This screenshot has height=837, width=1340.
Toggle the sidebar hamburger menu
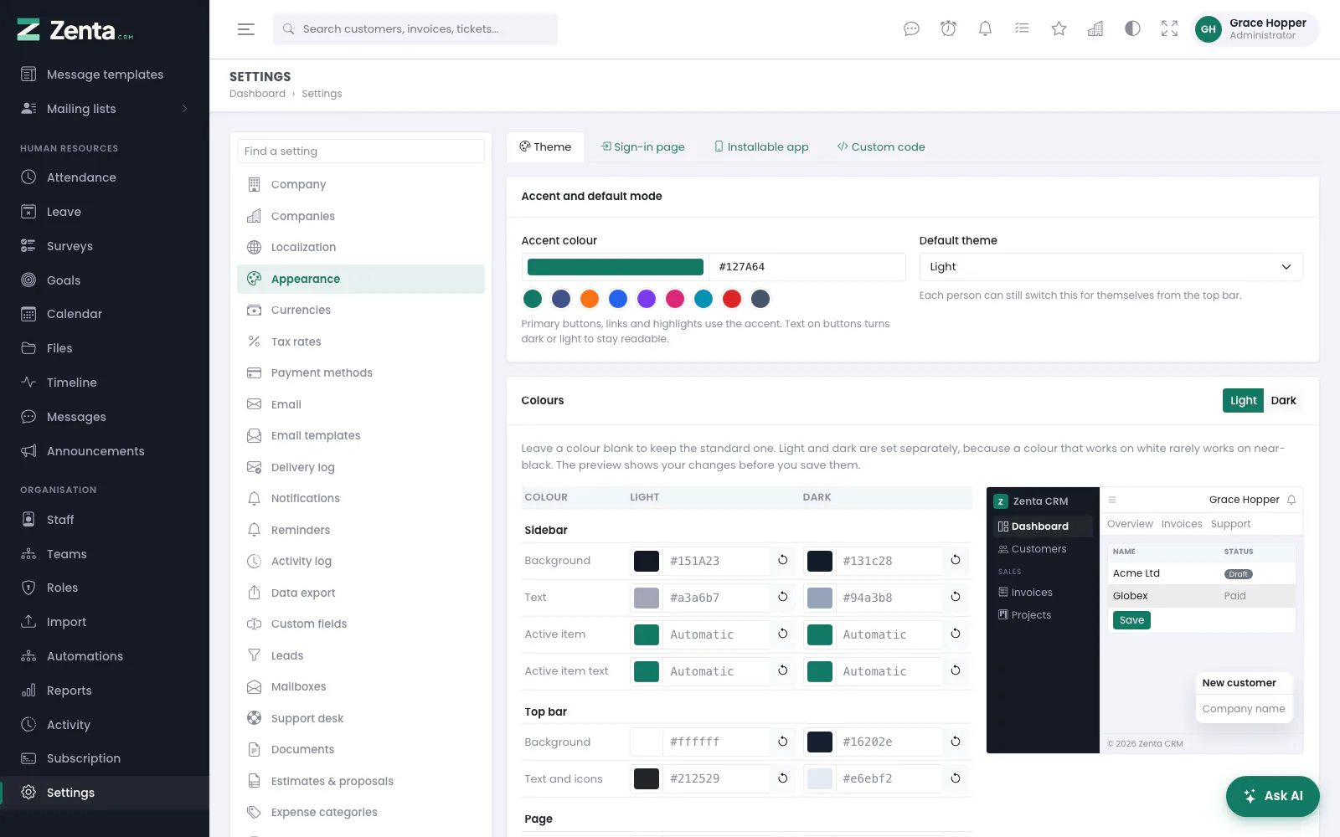click(245, 29)
